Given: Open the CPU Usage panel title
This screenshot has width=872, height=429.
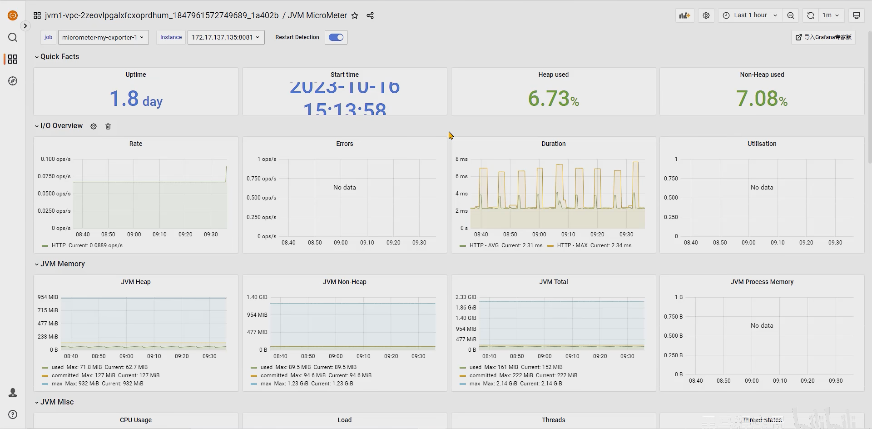Looking at the screenshot, I should pos(136,420).
